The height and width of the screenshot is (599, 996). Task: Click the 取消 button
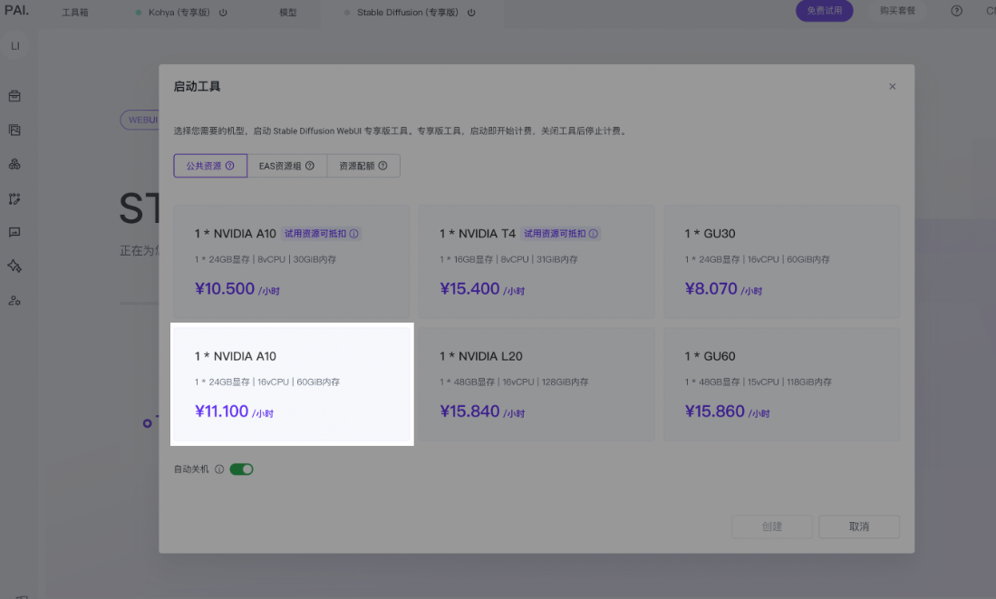pyautogui.click(x=859, y=527)
